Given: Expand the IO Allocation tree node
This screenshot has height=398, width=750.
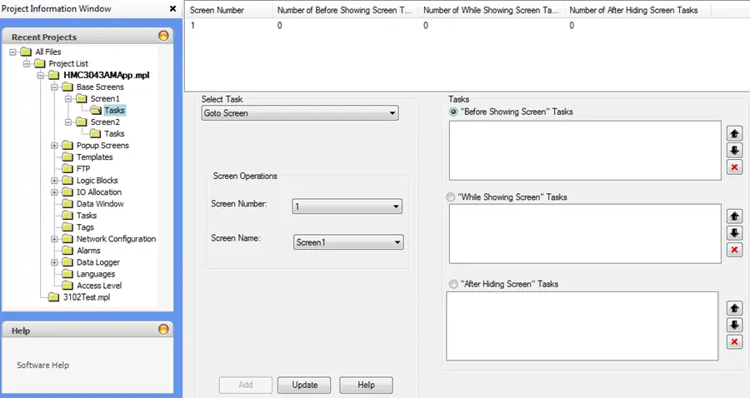Looking at the screenshot, I should [x=54, y=192].
